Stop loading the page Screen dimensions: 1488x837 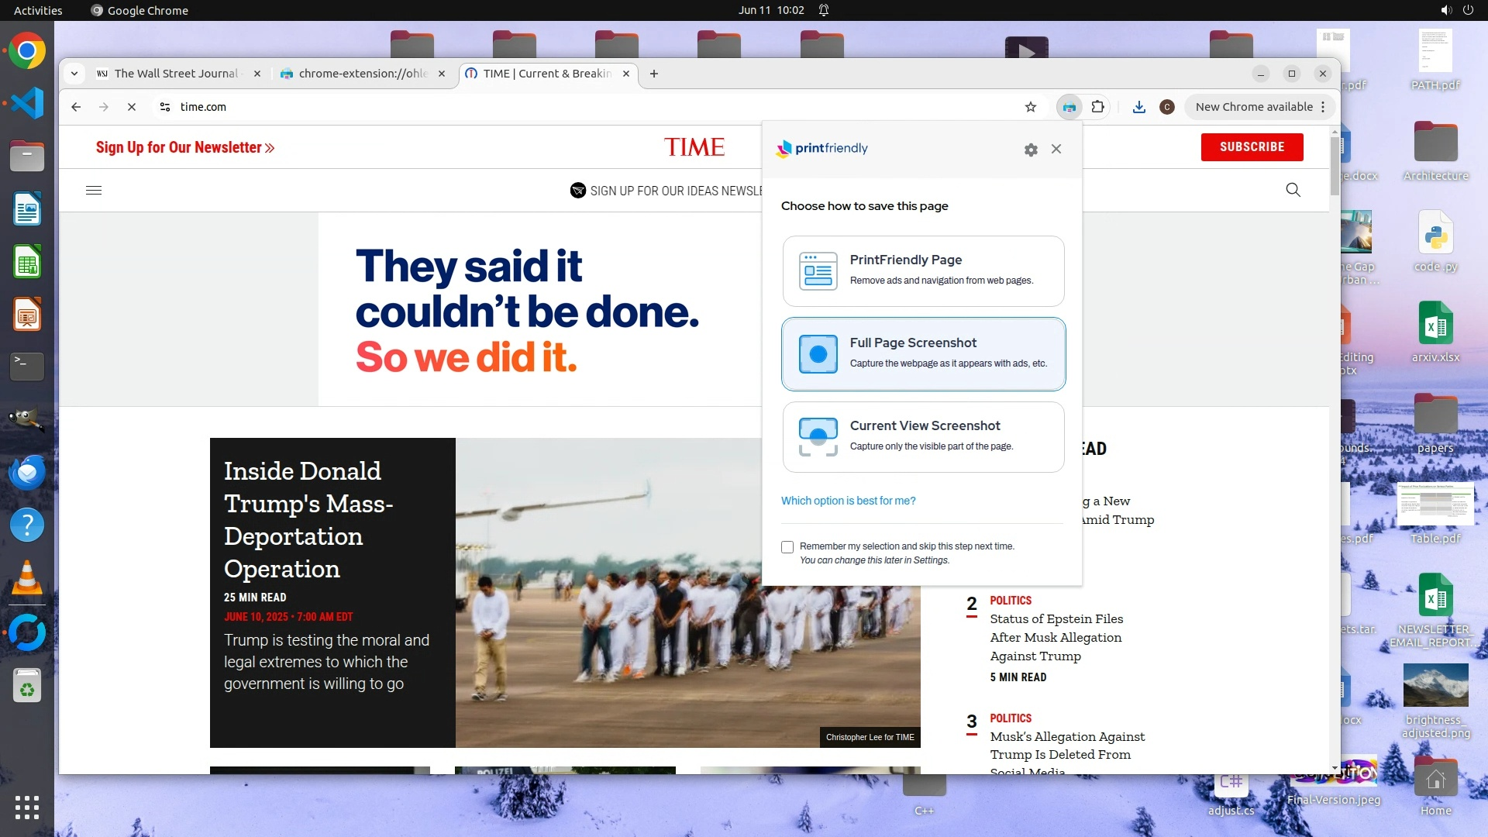(132, 107)
